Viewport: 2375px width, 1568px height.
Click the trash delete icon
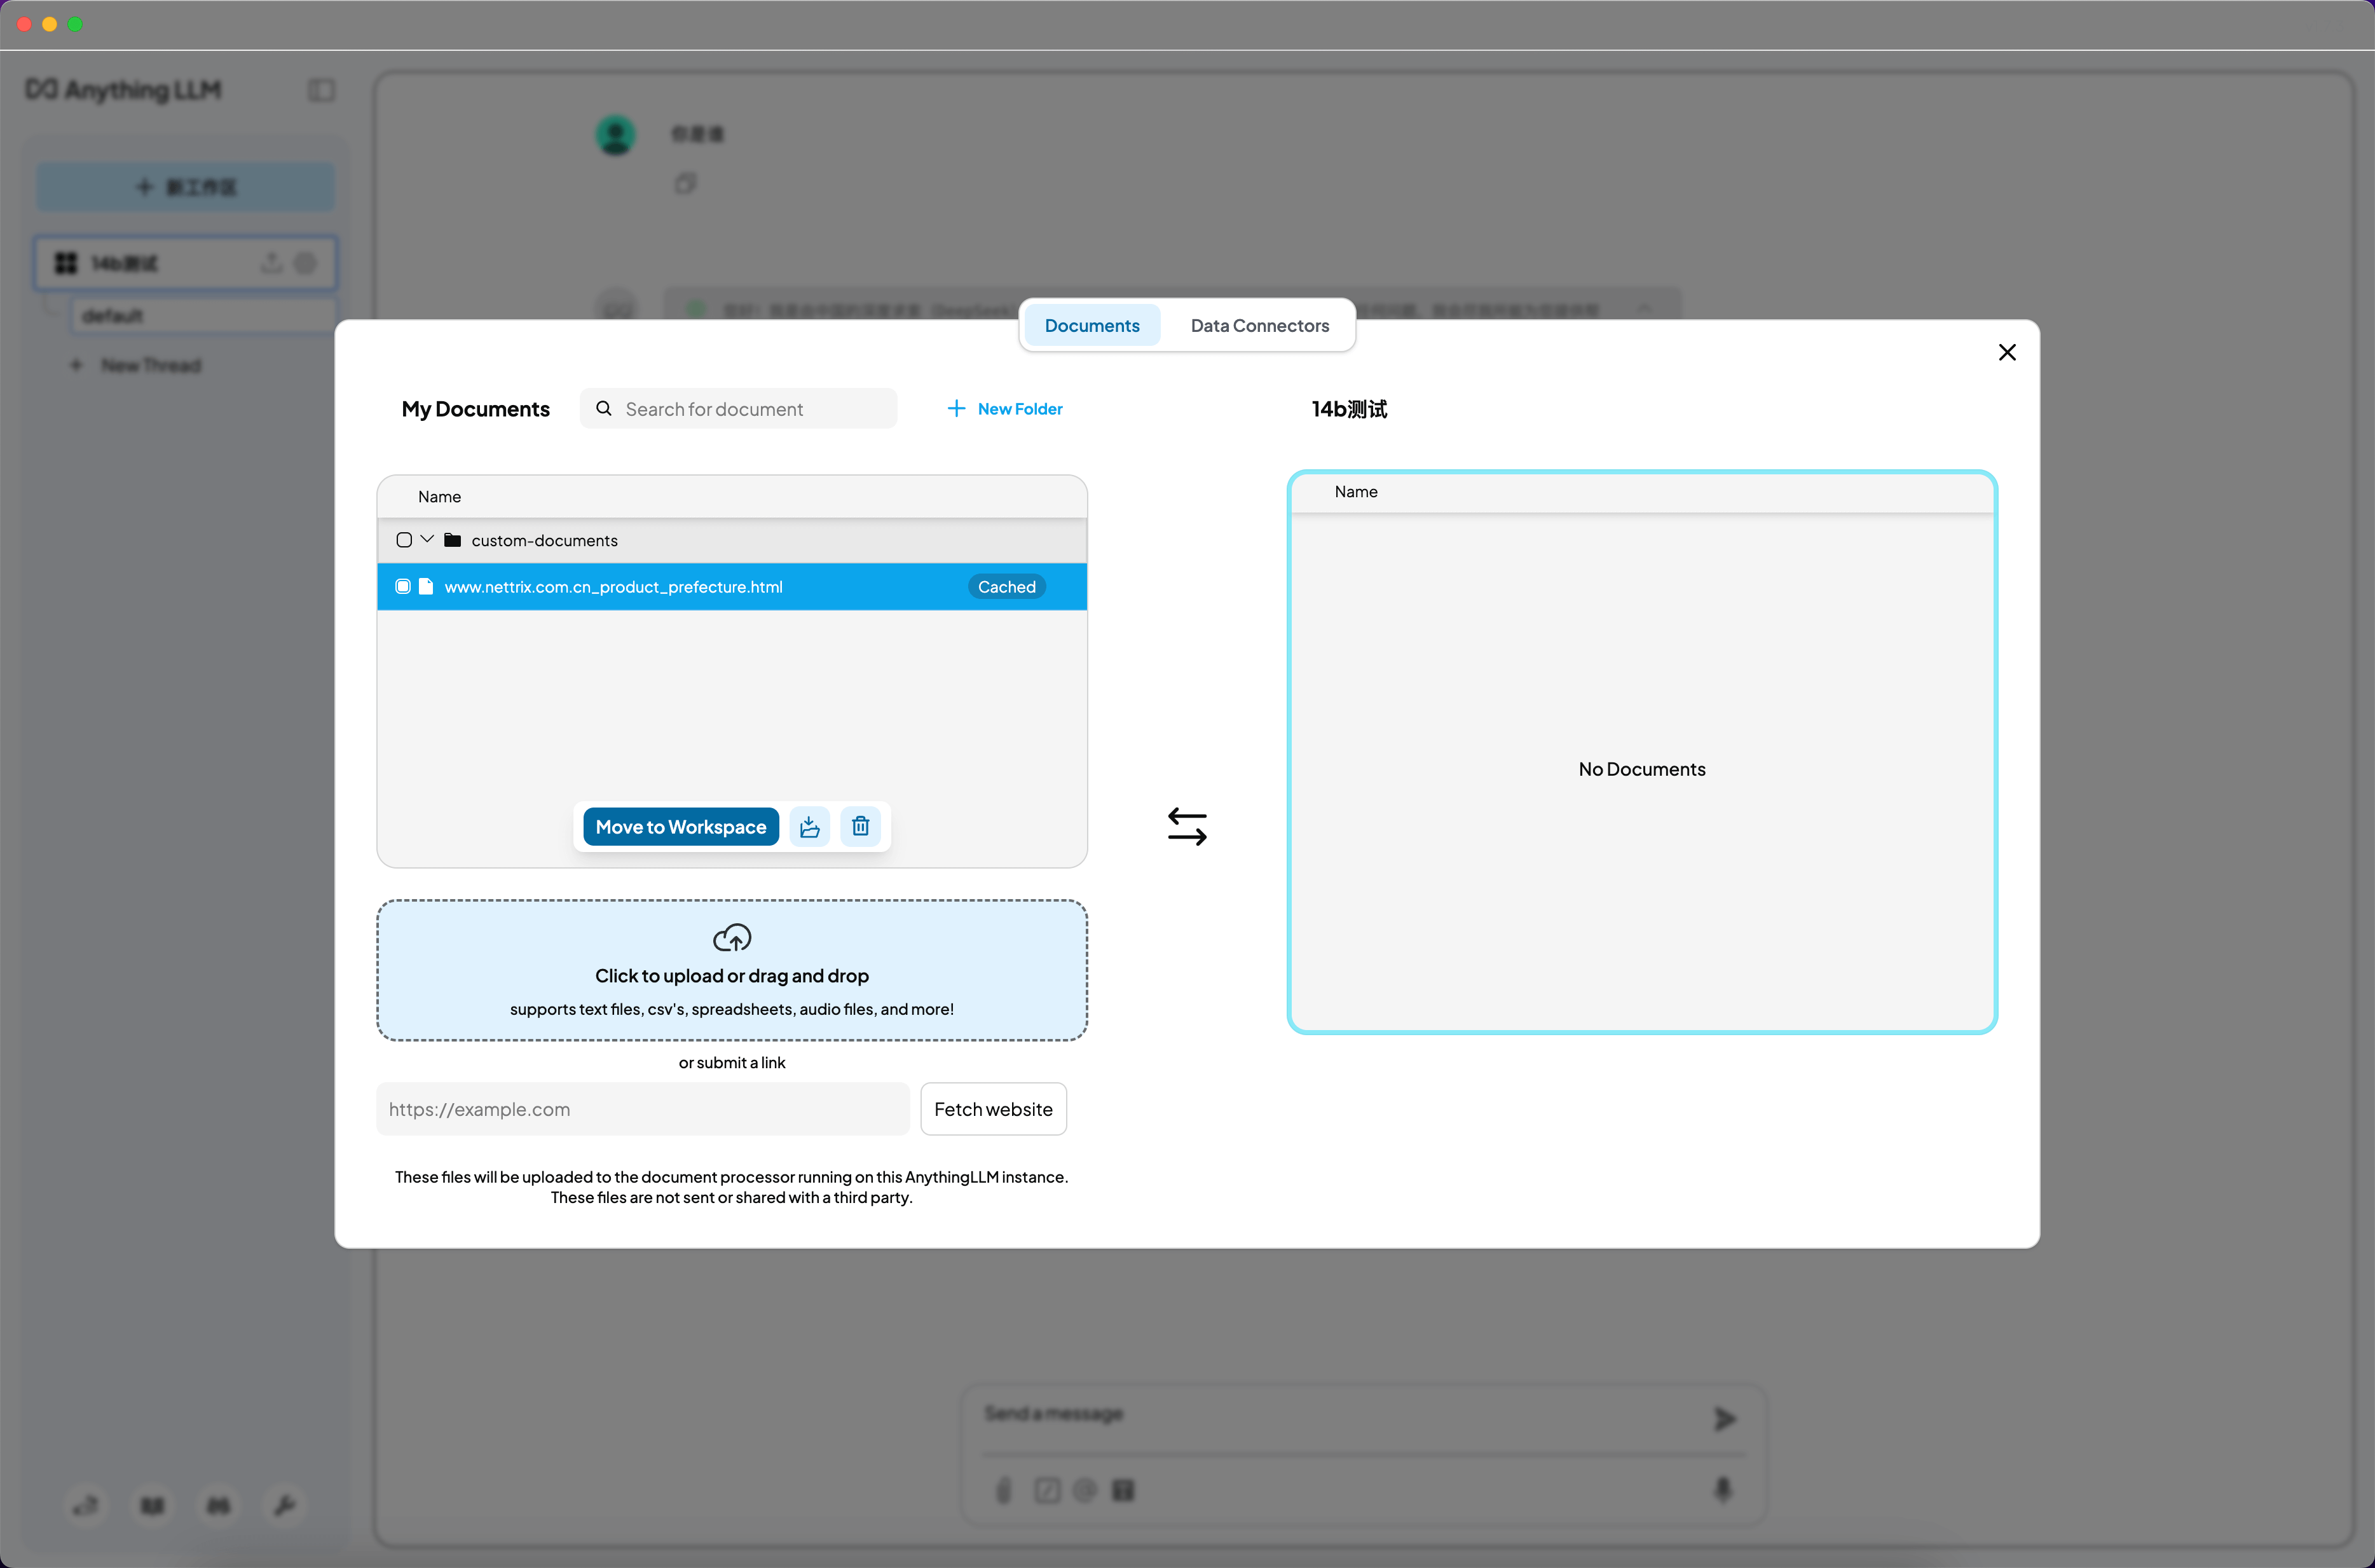point(859,826)
